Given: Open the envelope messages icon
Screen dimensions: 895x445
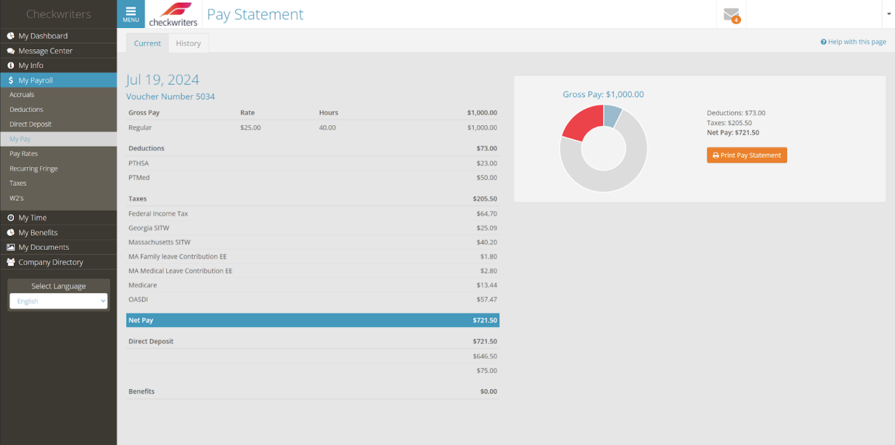Looking at the screenshot, I should point(731,15).
